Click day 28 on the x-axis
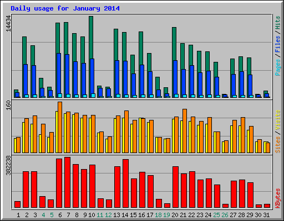The image size is (284, 221). tap(241, 215)
